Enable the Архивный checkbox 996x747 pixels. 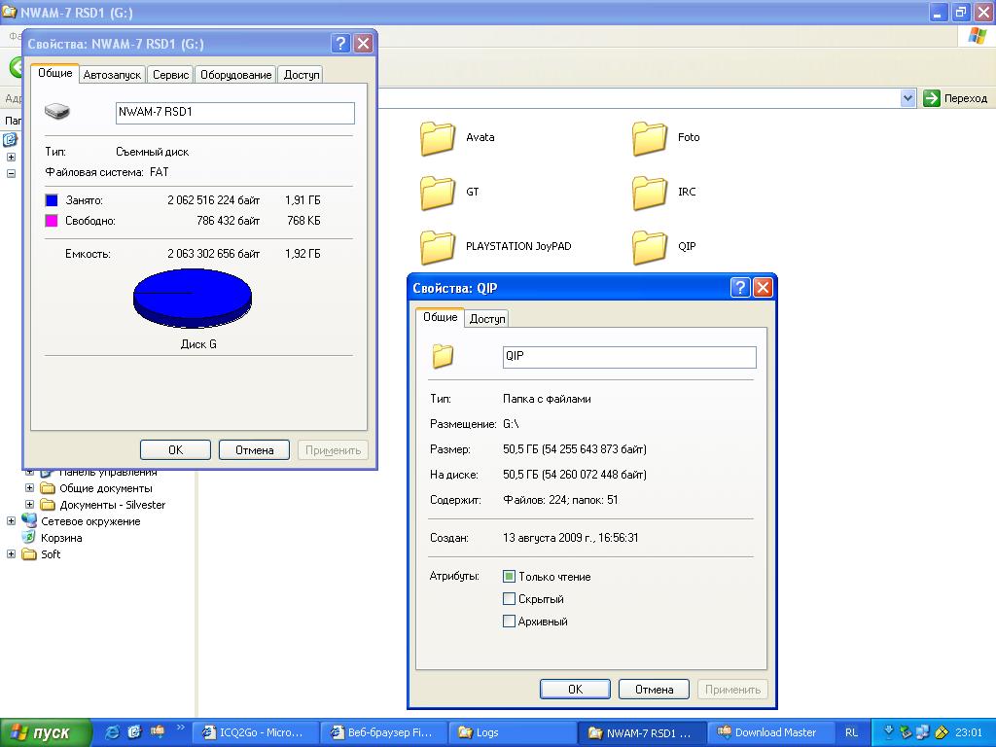pyautogui.click(x=509, y=622)
